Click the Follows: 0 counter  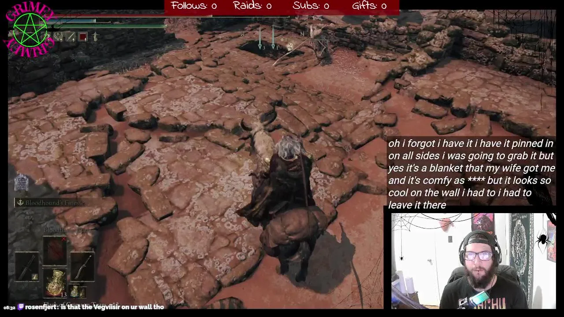[x=194, y=6]
